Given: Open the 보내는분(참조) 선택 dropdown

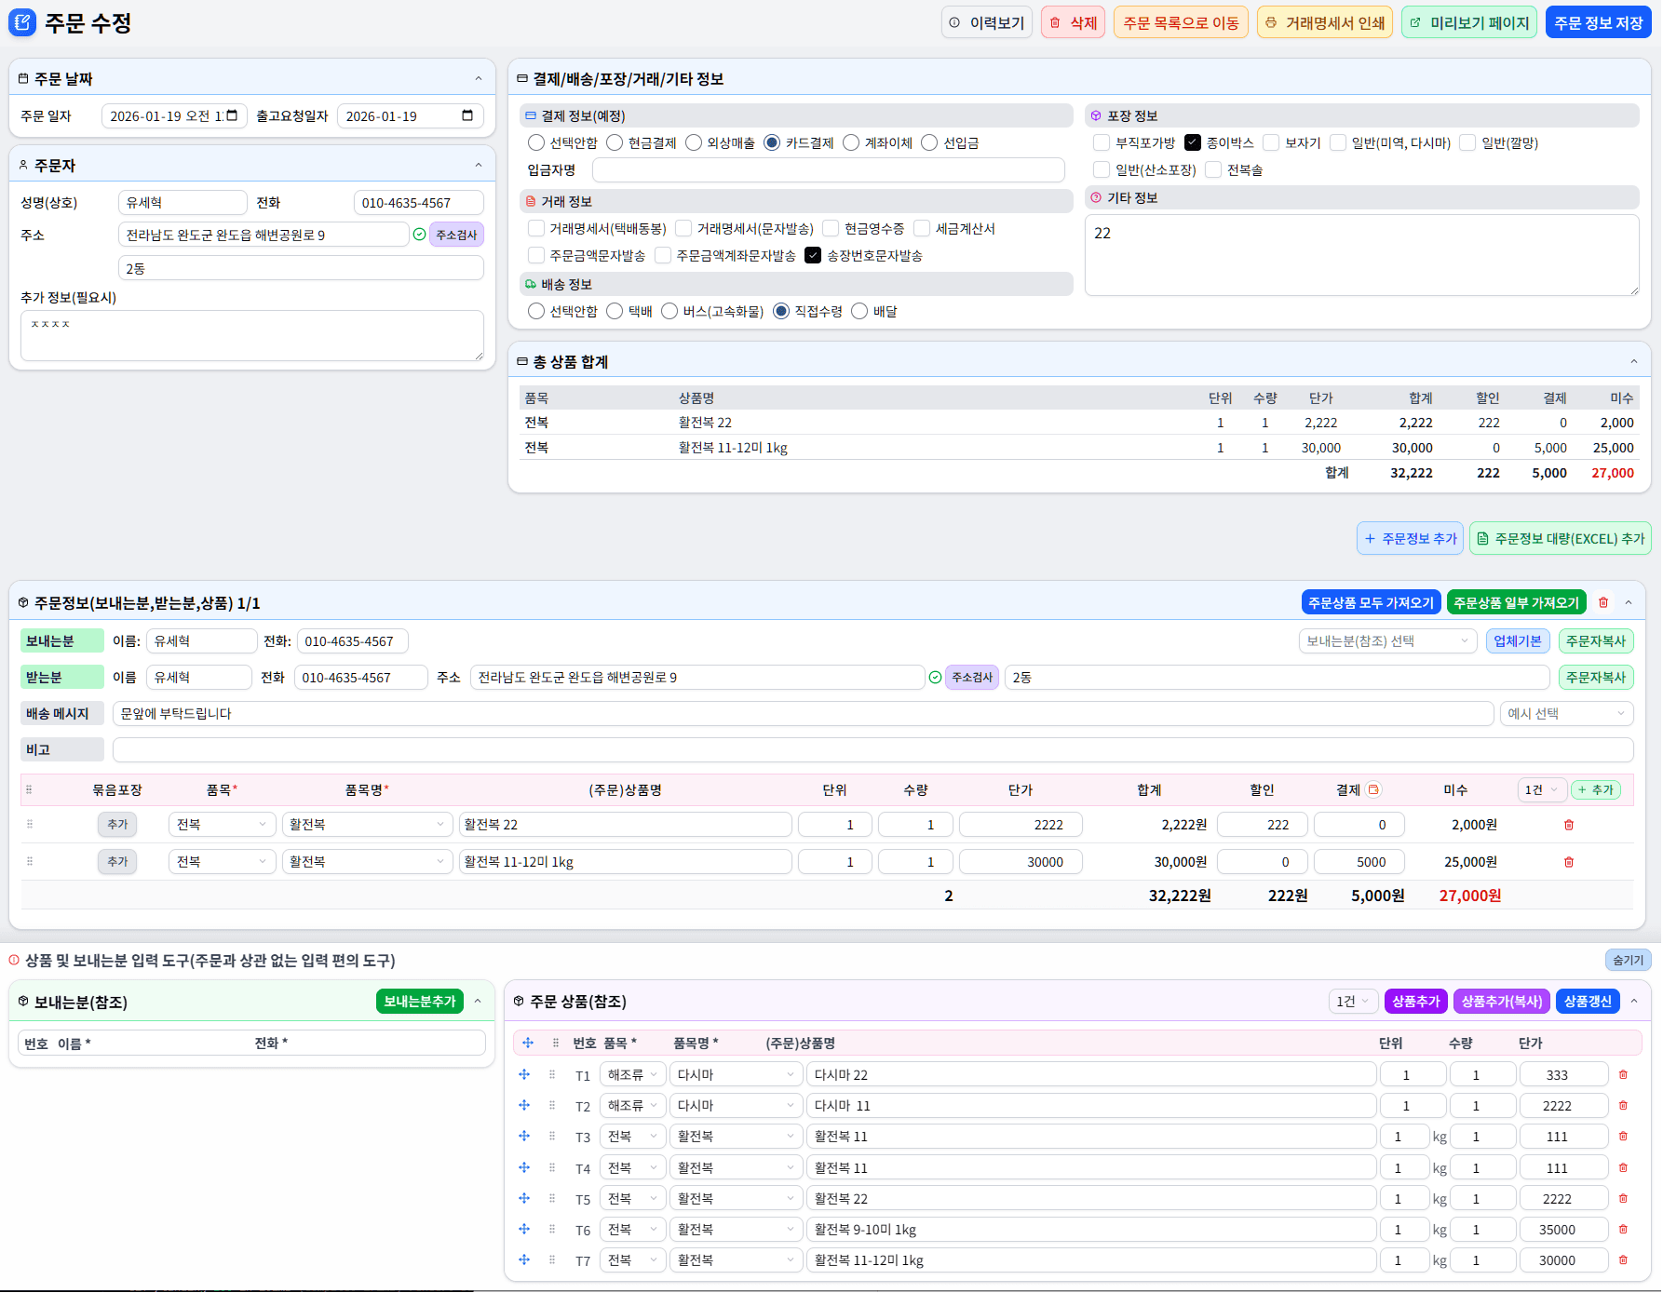Looking at the screenshot, I should coord(1386,640).
